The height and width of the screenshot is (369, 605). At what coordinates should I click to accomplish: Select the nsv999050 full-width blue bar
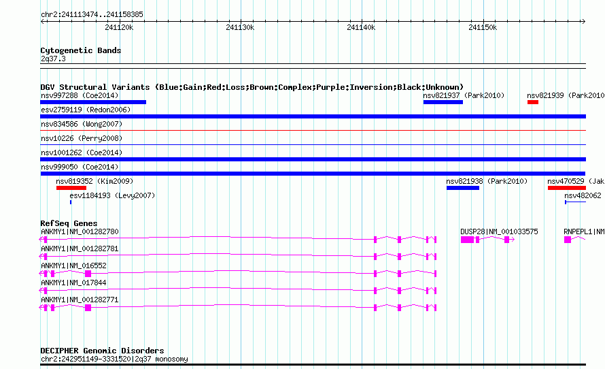point(313,174)
